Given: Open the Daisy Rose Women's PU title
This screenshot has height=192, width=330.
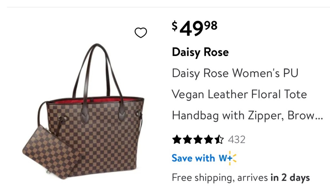Looking at the screenshot, I should coord(235,73).
